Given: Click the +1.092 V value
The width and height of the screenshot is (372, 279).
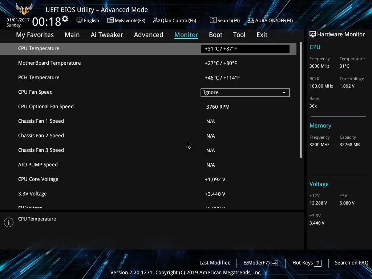Looking at the screenshot, I should (x=215, y=179).
